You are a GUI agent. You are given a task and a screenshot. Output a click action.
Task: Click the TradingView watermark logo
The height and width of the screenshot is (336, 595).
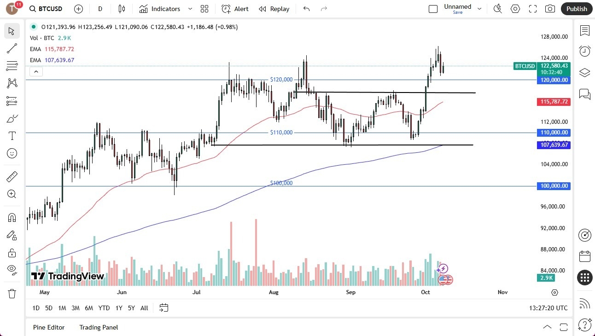coord(67,276)
